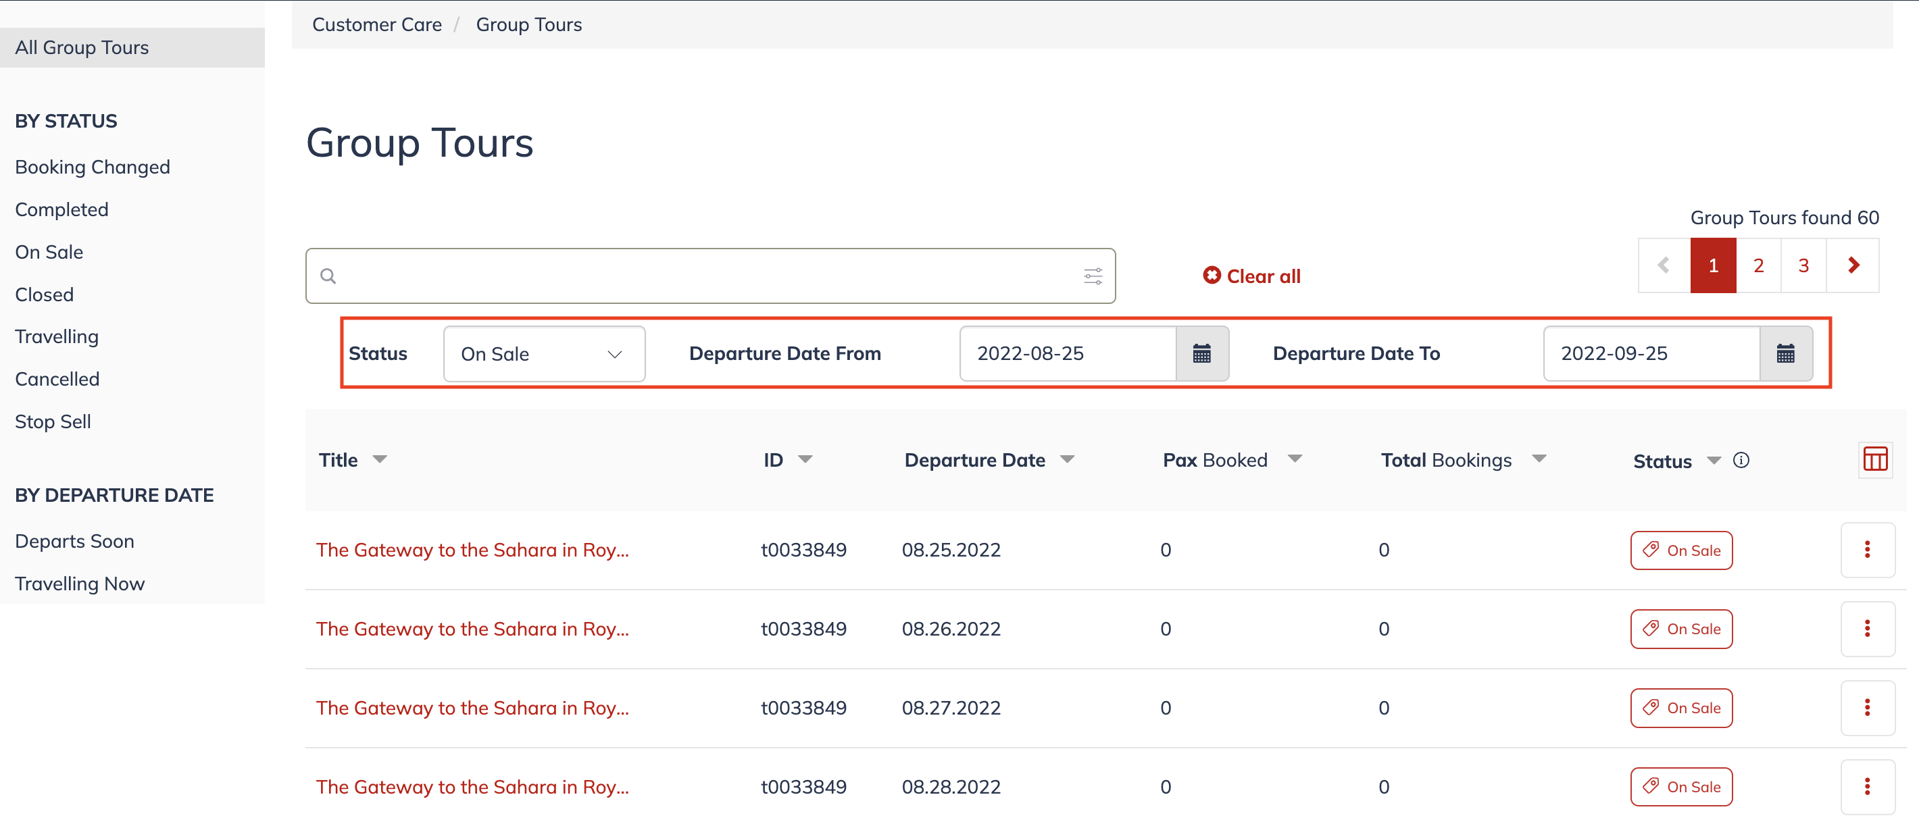Image resolution: width=1919 pixels, height=824 pixels.
Task: Clear all applied filters
Action: (x=1251, y=276)
